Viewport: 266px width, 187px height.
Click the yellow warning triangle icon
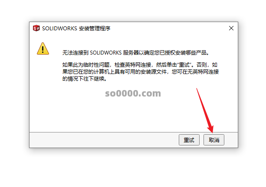(43, 49)
